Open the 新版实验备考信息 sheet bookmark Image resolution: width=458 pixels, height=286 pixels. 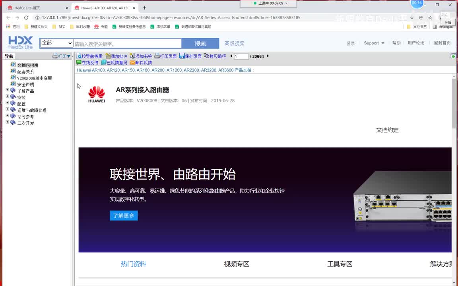pyautogui.click(x=129, y=27)
